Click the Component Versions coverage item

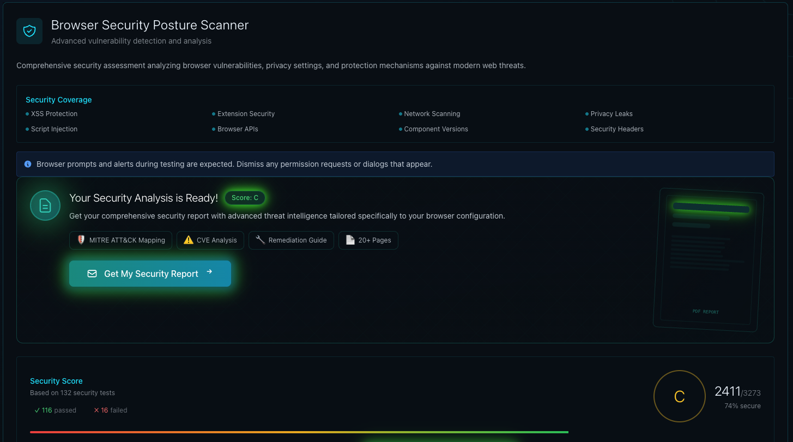(433, 129)
